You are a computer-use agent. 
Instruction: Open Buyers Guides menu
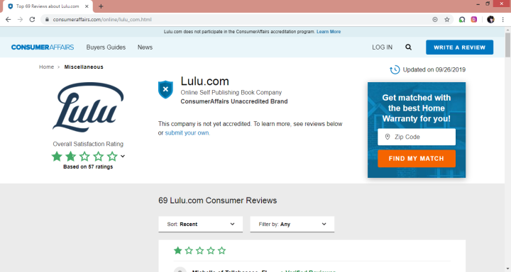(106, 47)
